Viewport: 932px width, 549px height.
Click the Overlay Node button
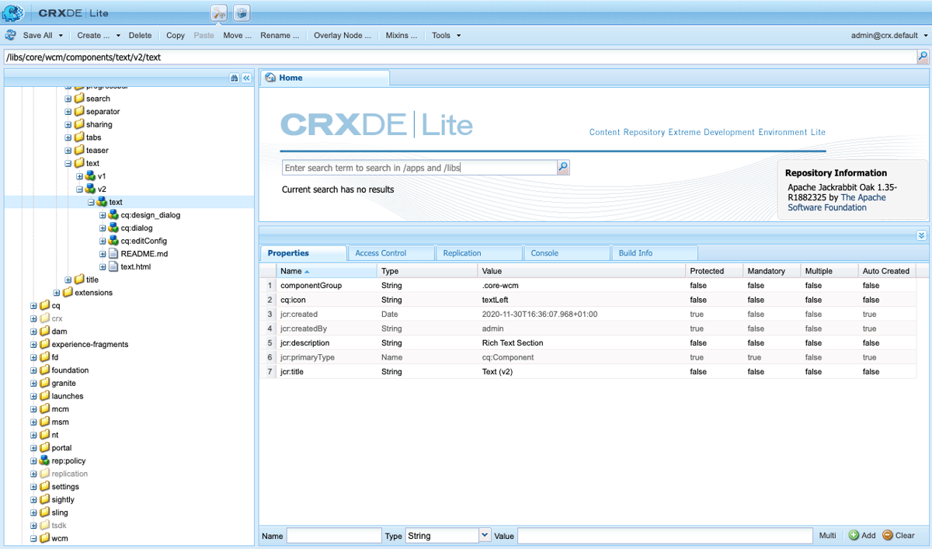coord(341,35)
